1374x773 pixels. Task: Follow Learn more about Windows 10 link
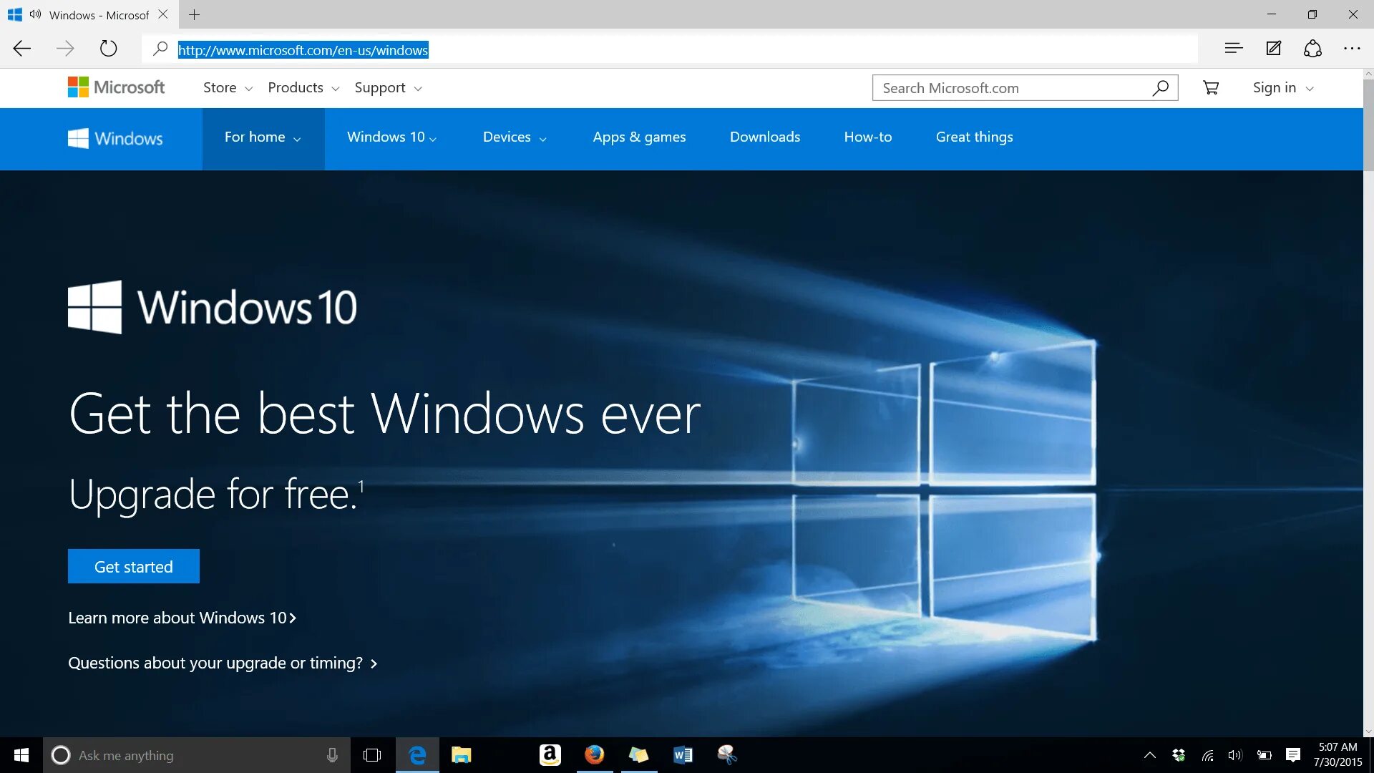pyautogui.click(x=182, y=618)
